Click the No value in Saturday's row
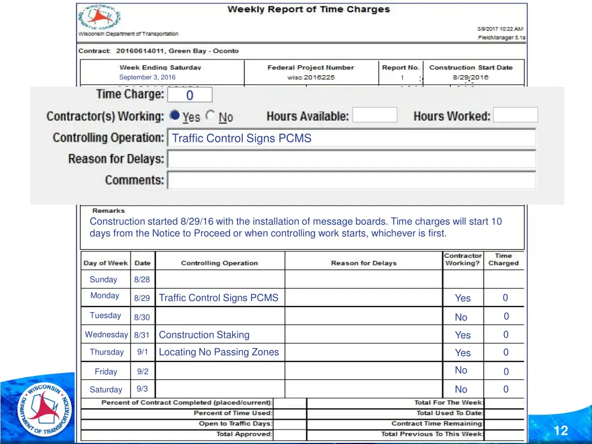Viewport: 592px width, 444px height. 461,389
